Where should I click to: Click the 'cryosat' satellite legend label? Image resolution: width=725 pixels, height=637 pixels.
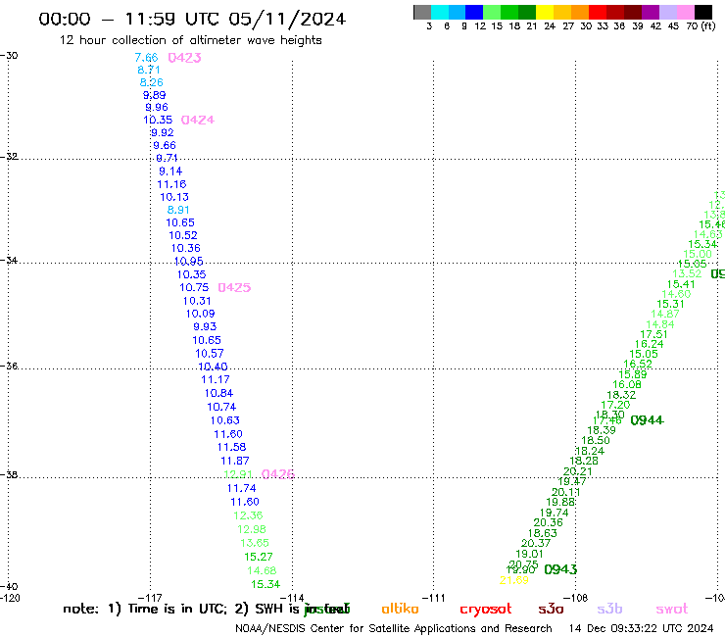point(486,610)
